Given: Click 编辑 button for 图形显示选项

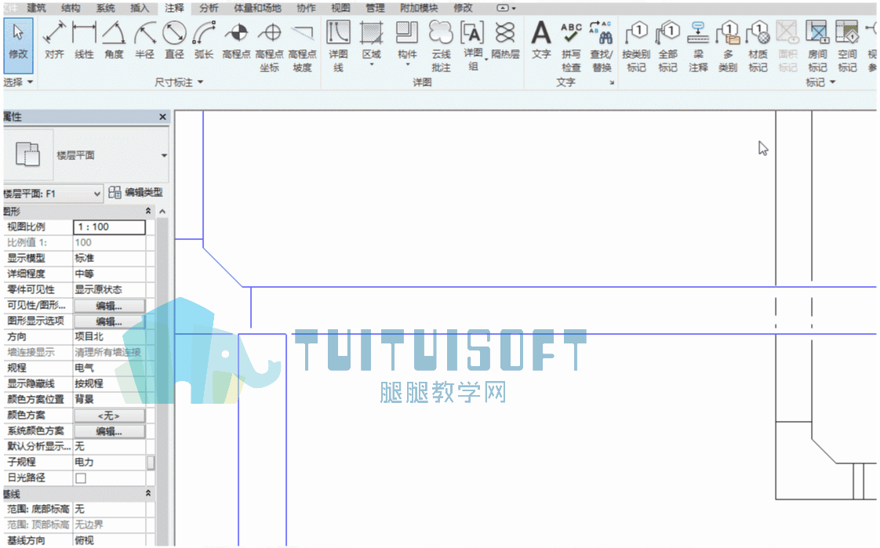Looking at the screenshot, I should [x=110, y=321].
